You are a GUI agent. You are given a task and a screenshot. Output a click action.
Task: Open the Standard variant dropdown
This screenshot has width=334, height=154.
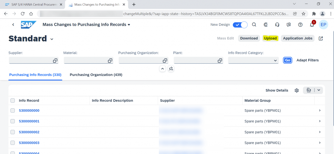(52, 39)
